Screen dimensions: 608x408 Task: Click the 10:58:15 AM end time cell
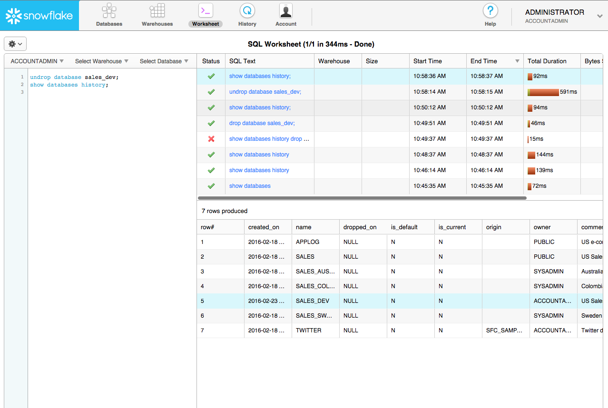click(x=495, y=92)
